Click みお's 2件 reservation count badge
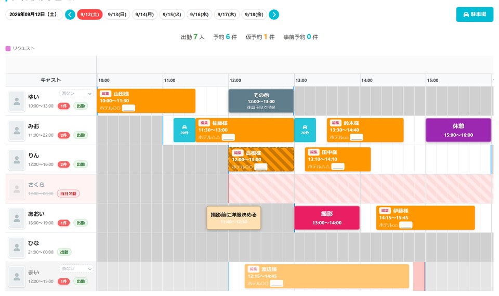The image size is (499, 296). click(x=63, y=135)
